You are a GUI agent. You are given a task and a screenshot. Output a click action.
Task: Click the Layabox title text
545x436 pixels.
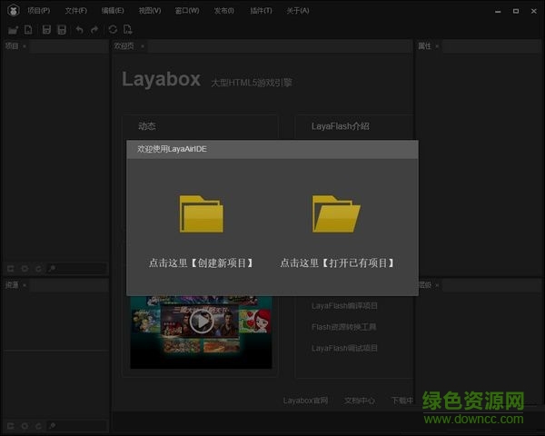click(x=162, y=80)
